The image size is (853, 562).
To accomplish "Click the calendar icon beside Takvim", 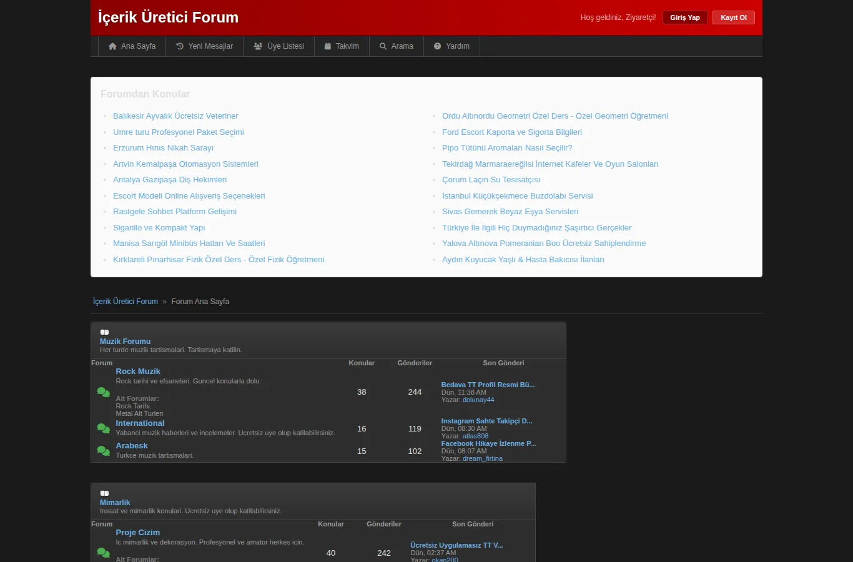I will (328, 46).
